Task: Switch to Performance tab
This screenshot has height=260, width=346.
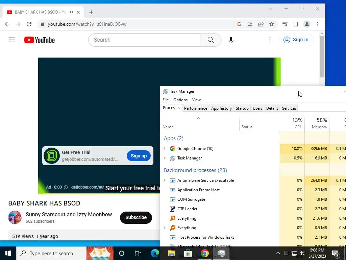Action: click(196, 108)
